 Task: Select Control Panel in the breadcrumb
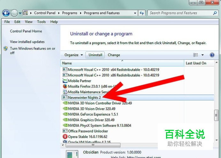point(45,13)
